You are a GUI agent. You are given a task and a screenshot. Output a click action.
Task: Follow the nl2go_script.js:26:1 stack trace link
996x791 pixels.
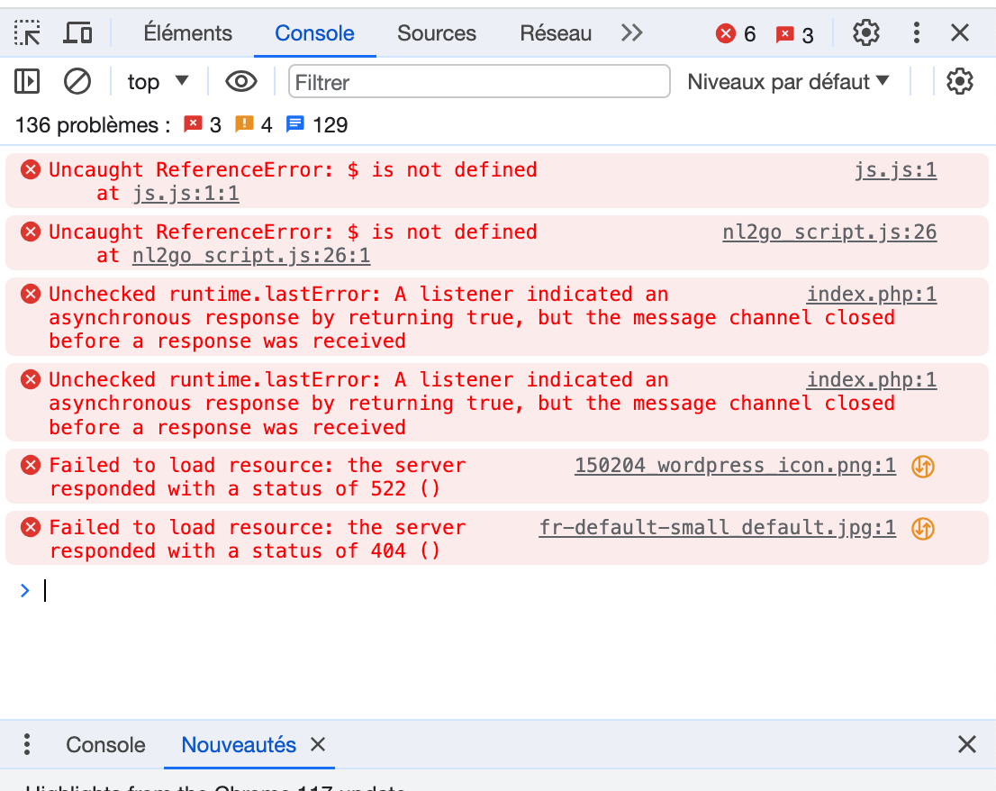click(251, 255)
